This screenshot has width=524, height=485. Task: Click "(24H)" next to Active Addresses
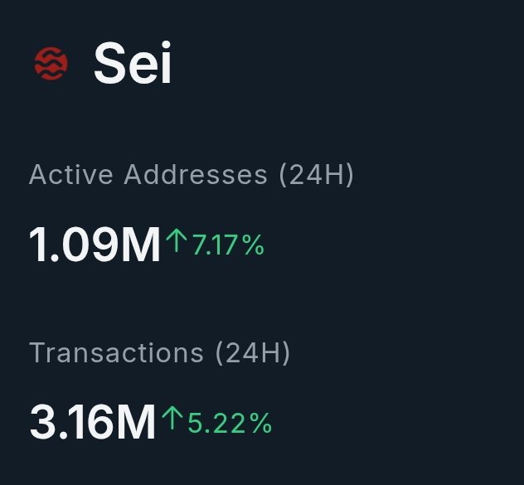click(316, 175)
